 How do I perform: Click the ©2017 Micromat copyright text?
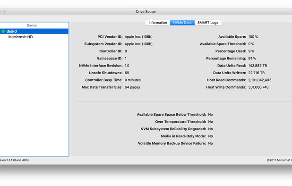tap(279, 160)
